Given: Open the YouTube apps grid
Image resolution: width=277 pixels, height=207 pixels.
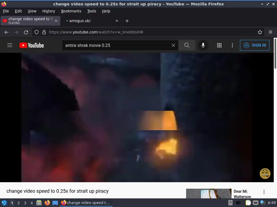Looking at the screenshot, I should click(x=219, y=45).
